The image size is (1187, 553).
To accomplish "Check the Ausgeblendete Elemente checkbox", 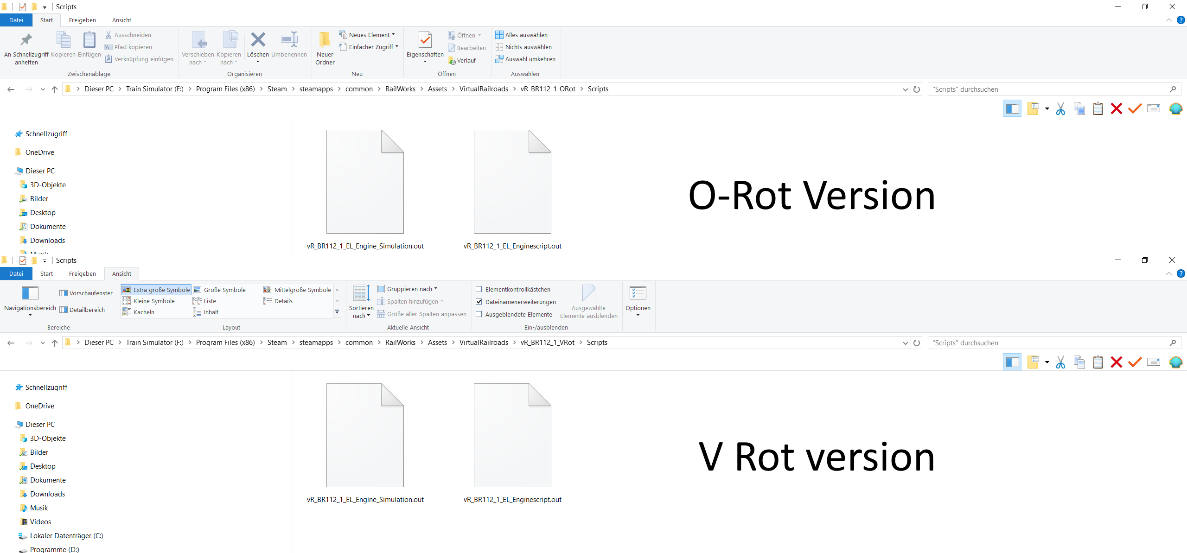I will pyautogui.click(x=479, y=314).
